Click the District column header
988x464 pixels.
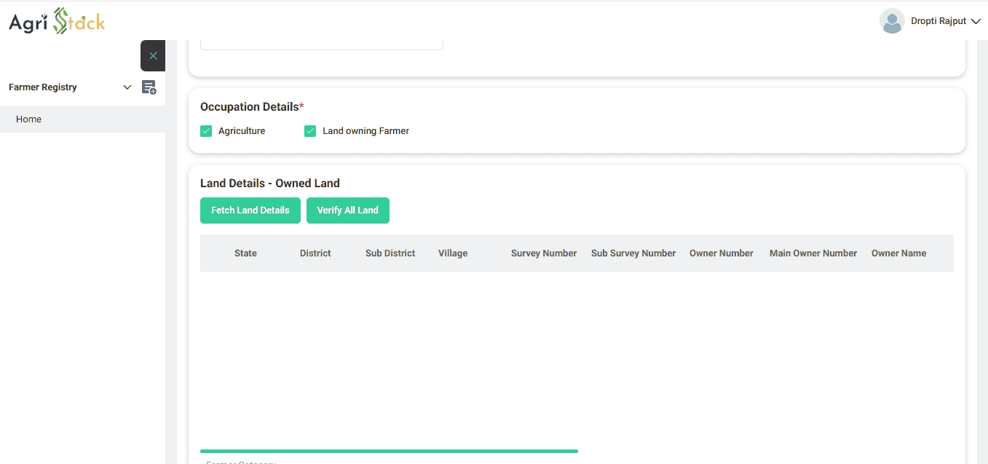(315, 253)
